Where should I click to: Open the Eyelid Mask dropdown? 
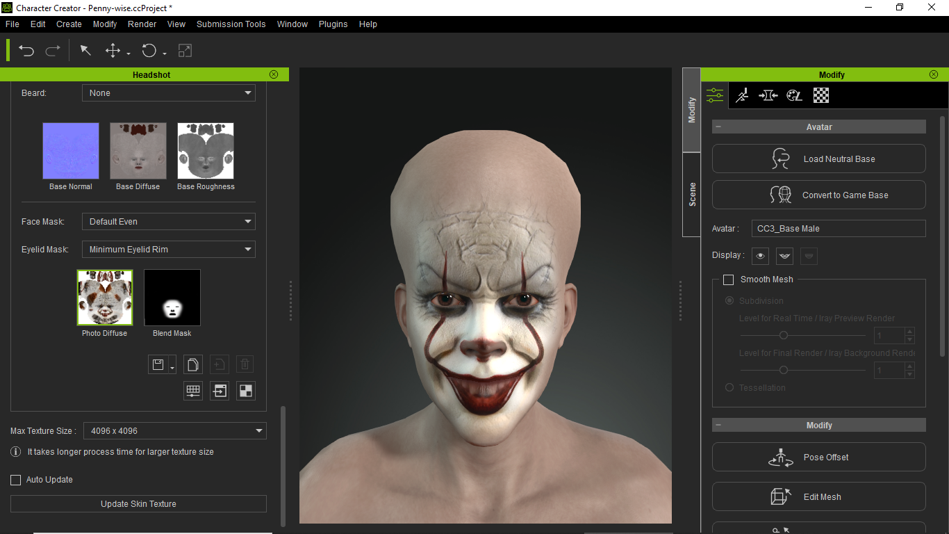pyautogui.click(x=169, y=249)
